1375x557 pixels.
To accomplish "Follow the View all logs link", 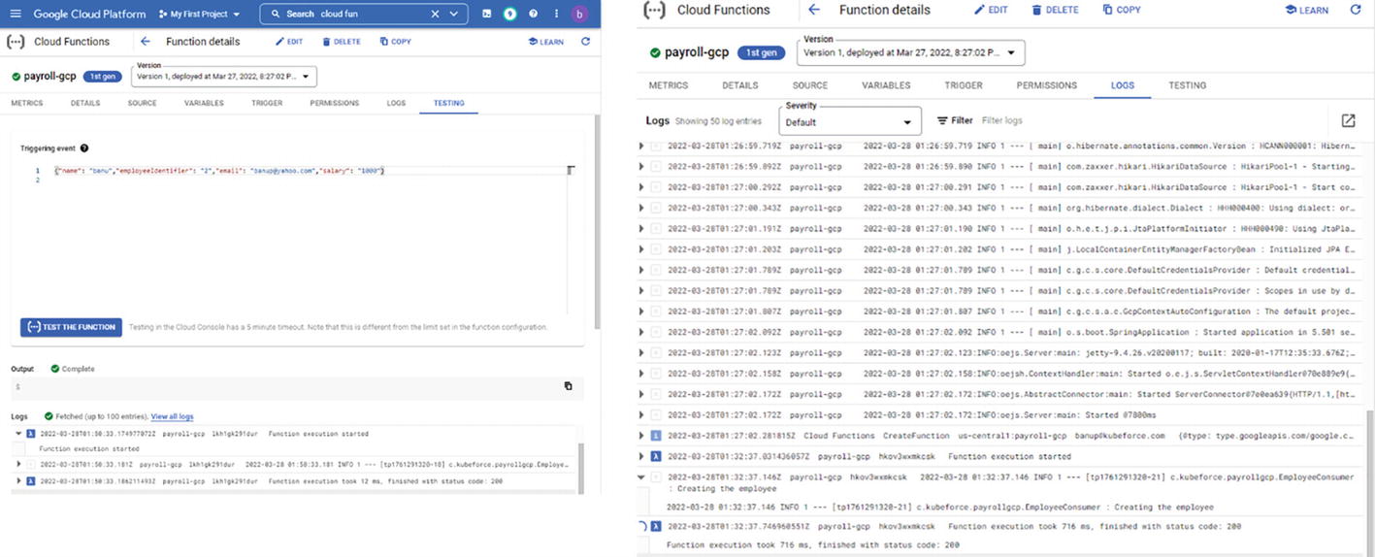I will 172,416.
